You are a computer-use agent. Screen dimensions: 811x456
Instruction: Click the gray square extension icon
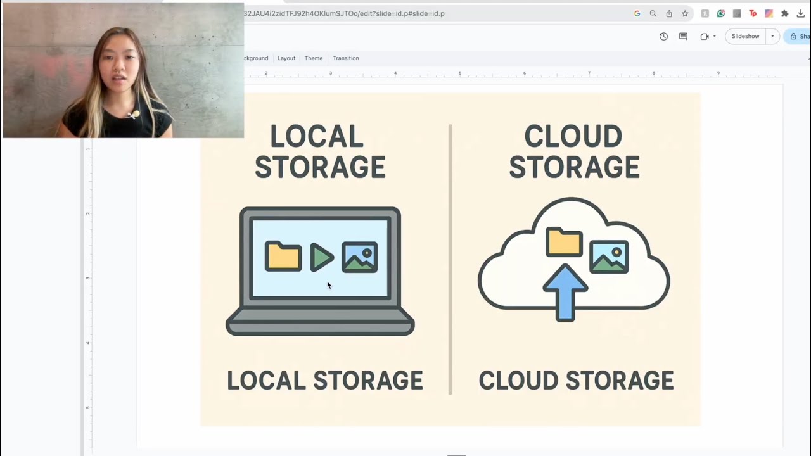point(737,13)
